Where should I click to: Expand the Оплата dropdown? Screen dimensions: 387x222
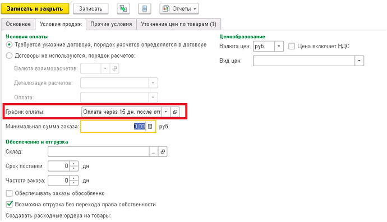point(153,98)
